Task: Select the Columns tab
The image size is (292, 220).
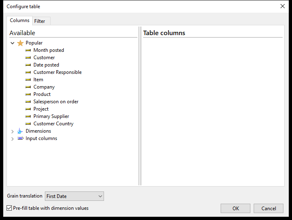Action: 20,20
